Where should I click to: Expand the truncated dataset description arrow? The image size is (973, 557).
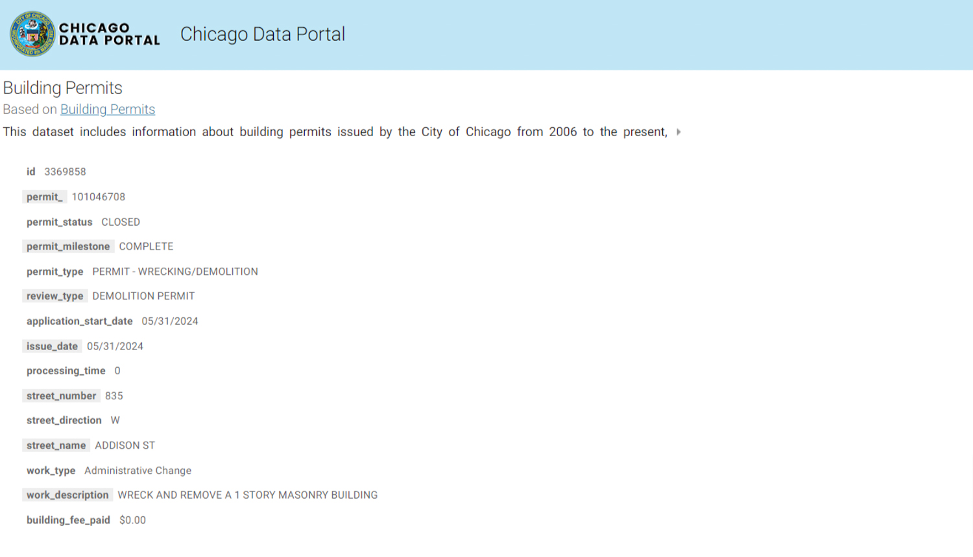pos(679,132)
